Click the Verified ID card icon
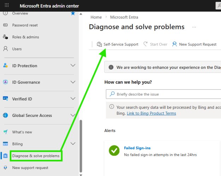This screenshot has height=176, width=221. pyautogui.click(x=5, y=99)
